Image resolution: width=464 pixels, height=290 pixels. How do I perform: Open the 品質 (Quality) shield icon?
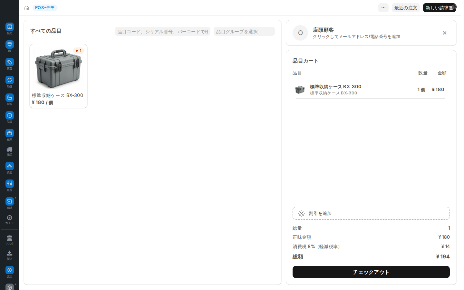10,115
